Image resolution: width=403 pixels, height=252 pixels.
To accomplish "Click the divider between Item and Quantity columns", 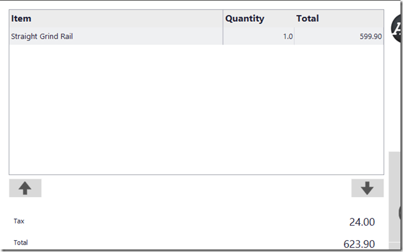I will pyautogui.click(x=223, y=19).
